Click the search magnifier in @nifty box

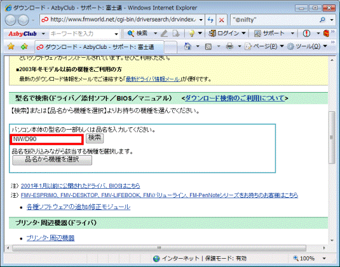click(322, 20)
